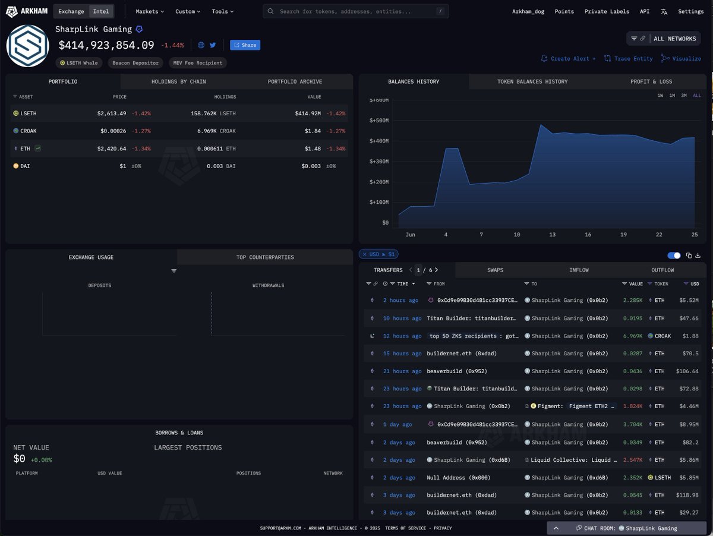Select the 1M chart range
This screenshot has width=713, height=536.
[x=672, y=96]
